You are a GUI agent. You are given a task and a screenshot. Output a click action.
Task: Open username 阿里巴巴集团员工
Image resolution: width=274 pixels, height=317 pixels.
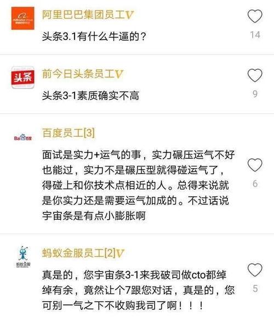84,14
